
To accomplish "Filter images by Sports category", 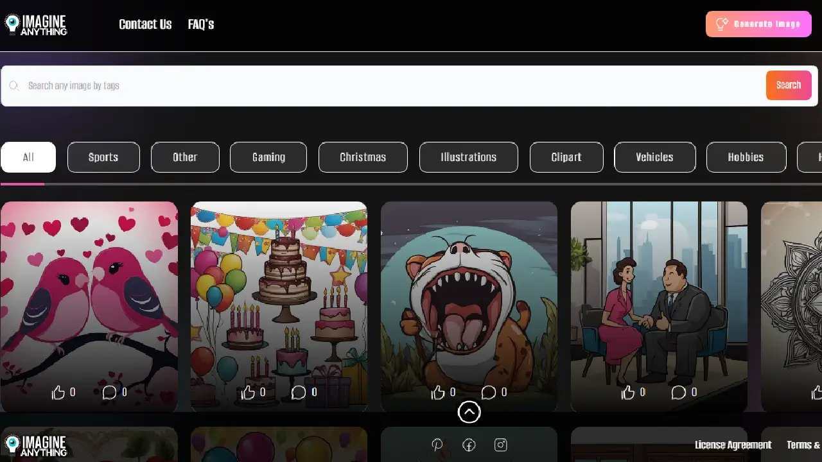I will [x=103, y=157].
